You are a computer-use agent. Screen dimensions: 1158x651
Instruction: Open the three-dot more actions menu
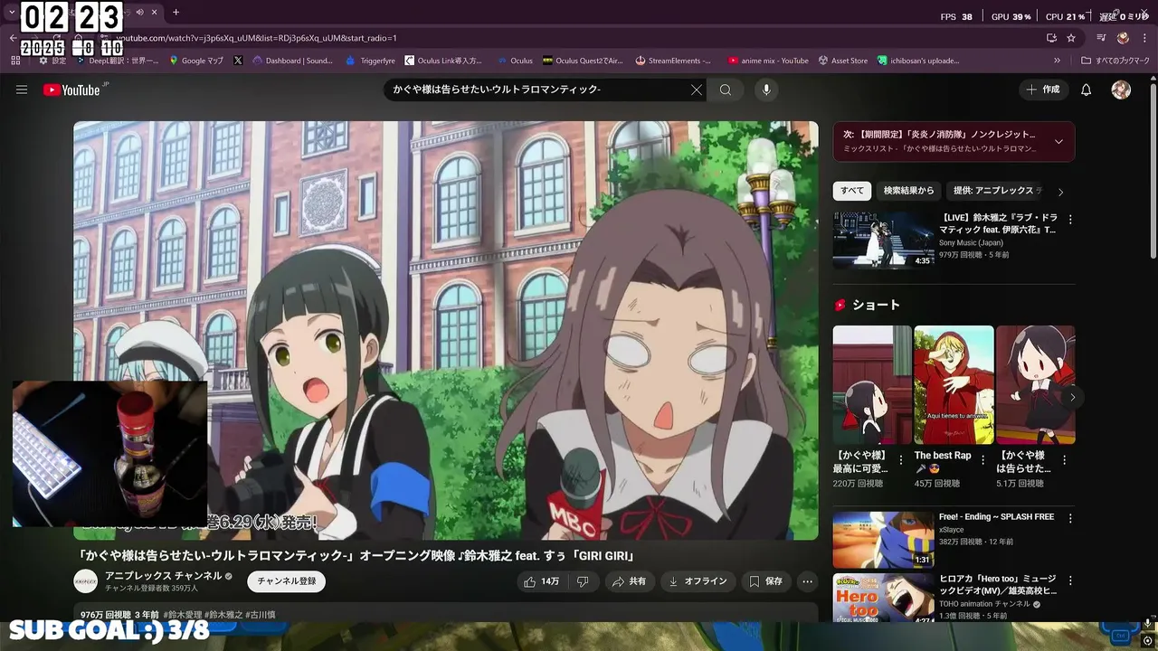(808, 581)
